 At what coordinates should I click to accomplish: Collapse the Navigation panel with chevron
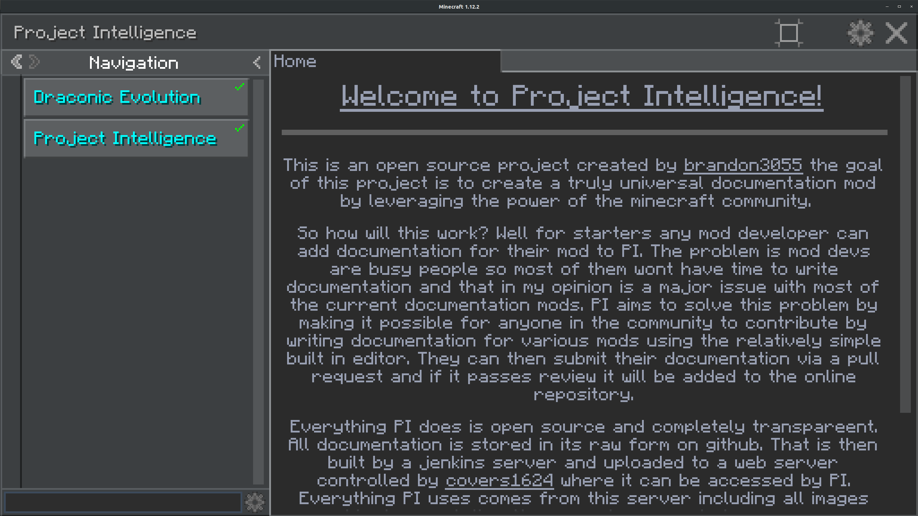pos(257,63)
